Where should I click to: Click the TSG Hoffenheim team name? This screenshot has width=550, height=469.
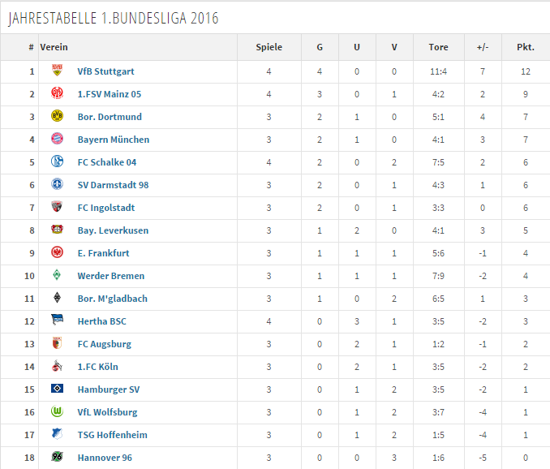112,435
